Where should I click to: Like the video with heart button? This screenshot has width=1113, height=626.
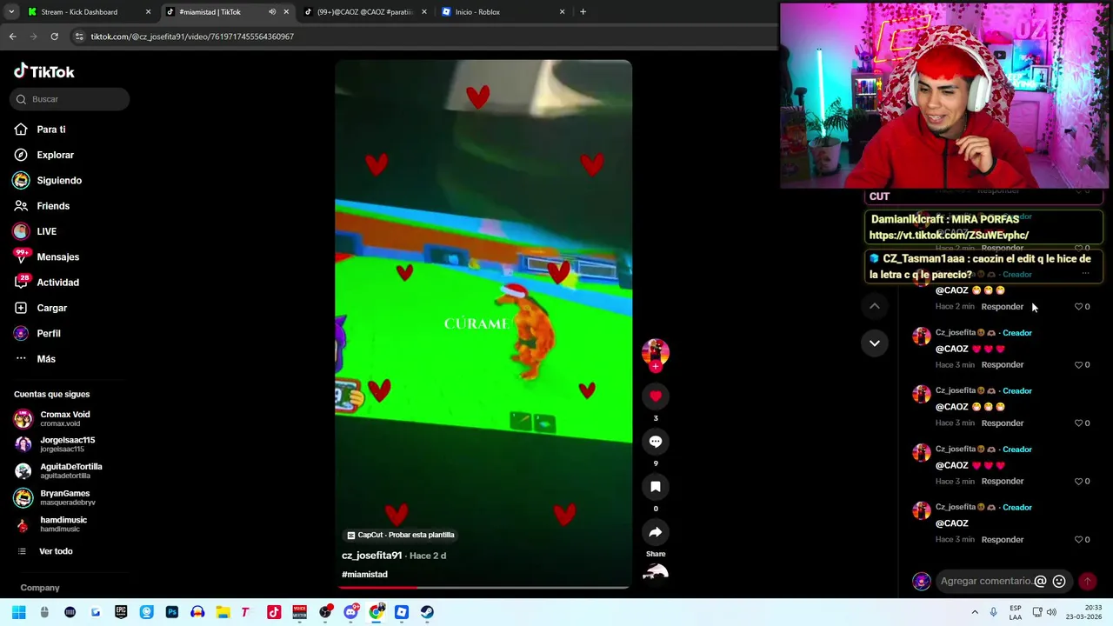click(656, 396)
